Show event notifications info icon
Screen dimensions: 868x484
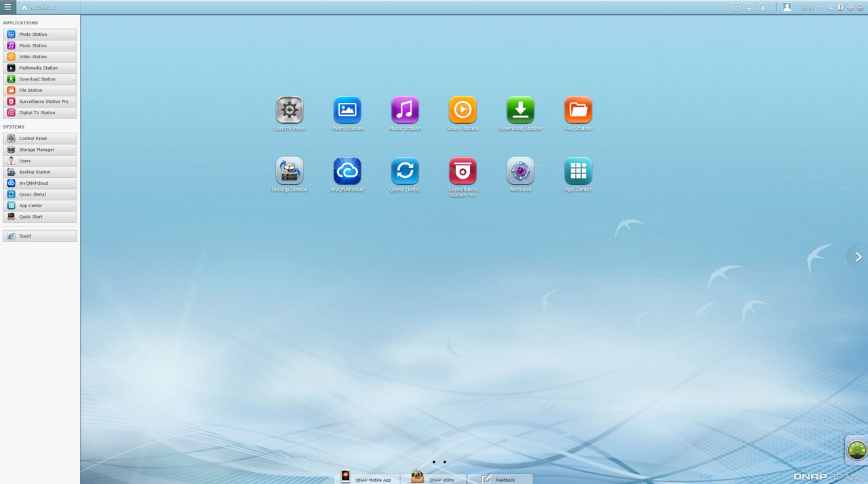tap(762, 7)
